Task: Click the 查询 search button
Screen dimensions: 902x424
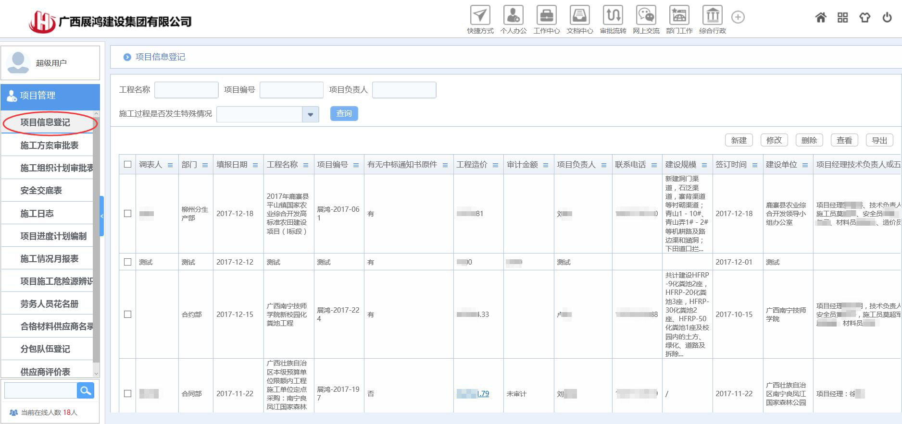Action: tap(344, 114)
